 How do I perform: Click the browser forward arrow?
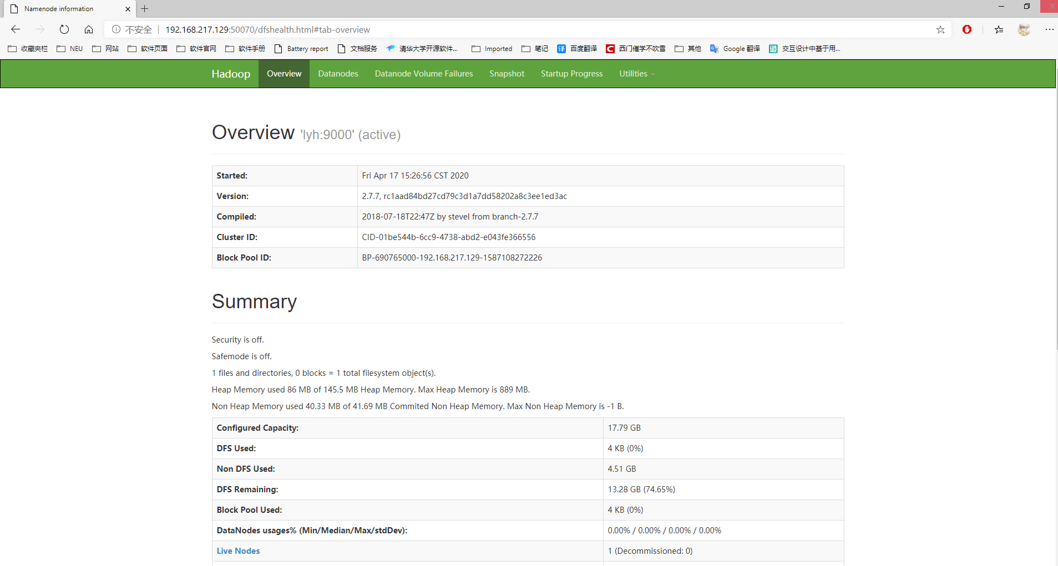(40, 29)
